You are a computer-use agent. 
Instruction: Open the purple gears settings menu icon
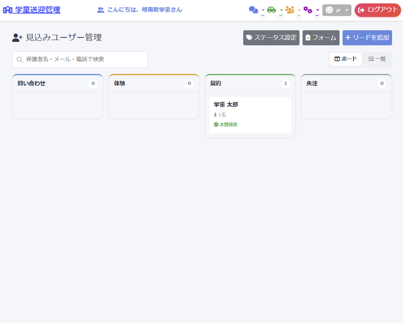point(308,10)
